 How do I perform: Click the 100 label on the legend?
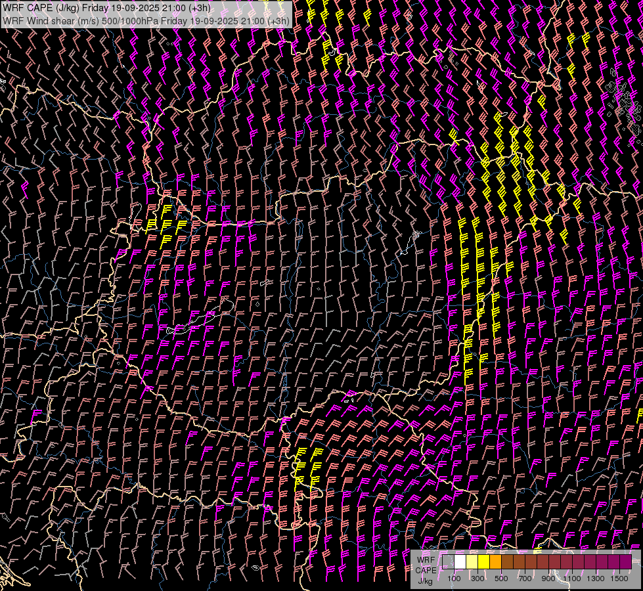click(x=454, y=579)
